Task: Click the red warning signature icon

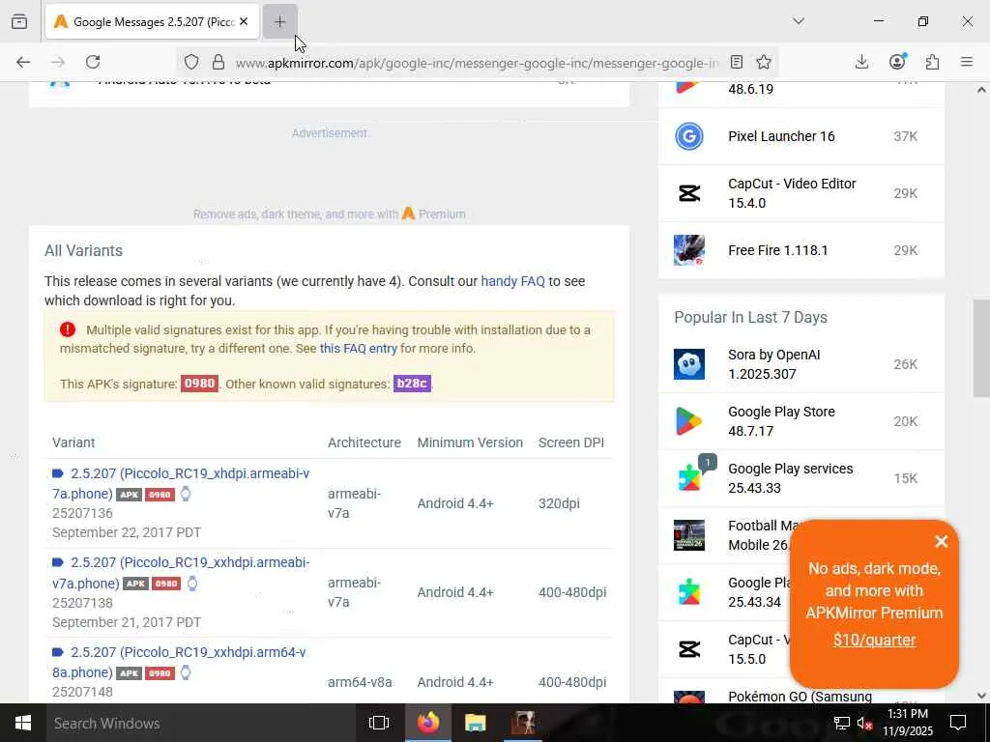Action: point(68,329)
